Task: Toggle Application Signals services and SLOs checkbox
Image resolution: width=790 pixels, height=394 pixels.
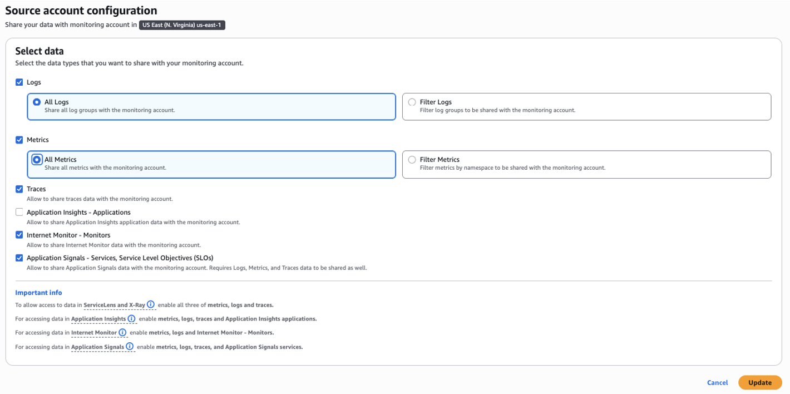Action: point(19,258)
